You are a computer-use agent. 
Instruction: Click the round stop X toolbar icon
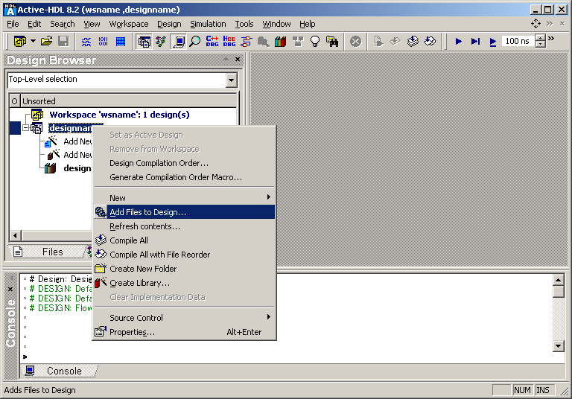coord(355,41)
